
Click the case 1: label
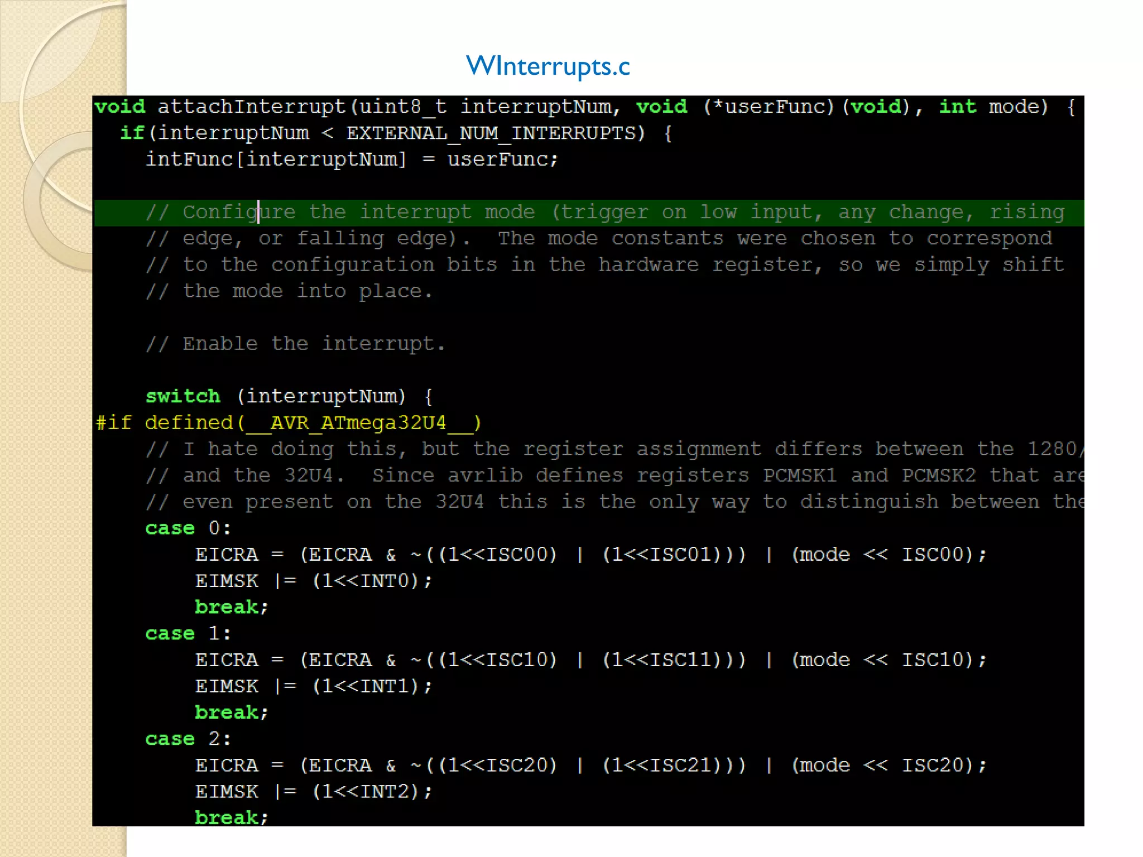click(x=188, y=633)
